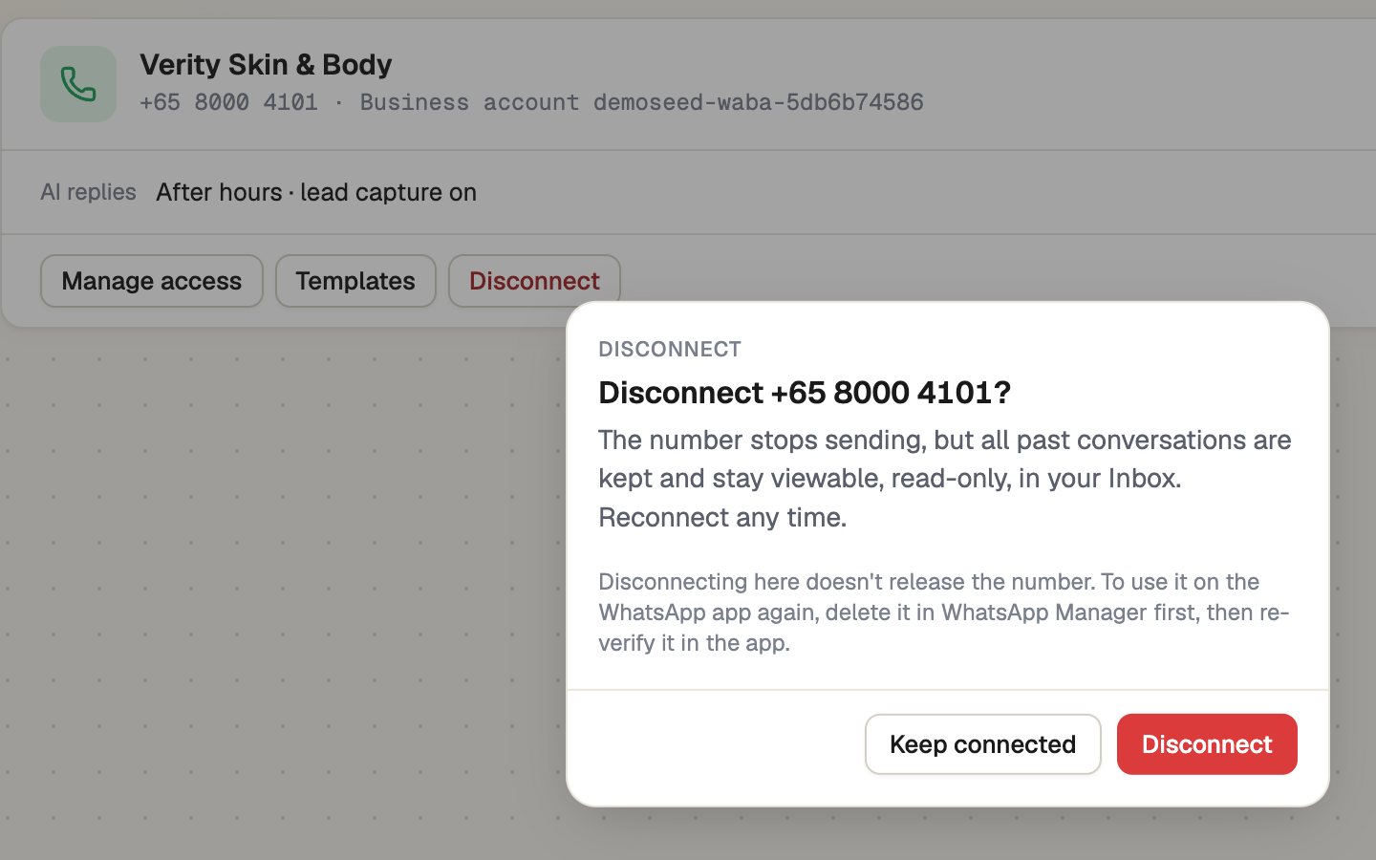Select the Verity Skin & Body heading

pyautogui.click(x=266, y=64)
